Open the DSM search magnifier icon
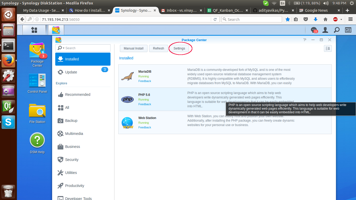356x200 pixels. [337, 30]
